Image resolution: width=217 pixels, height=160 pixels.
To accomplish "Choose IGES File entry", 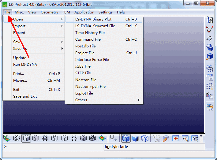I will tap(104, 66).
